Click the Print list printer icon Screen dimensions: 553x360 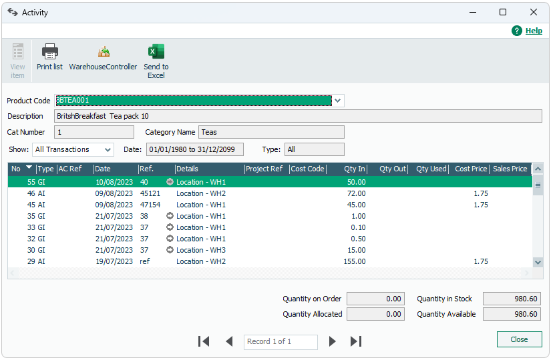pyautogui.click(x=49, y=52)
